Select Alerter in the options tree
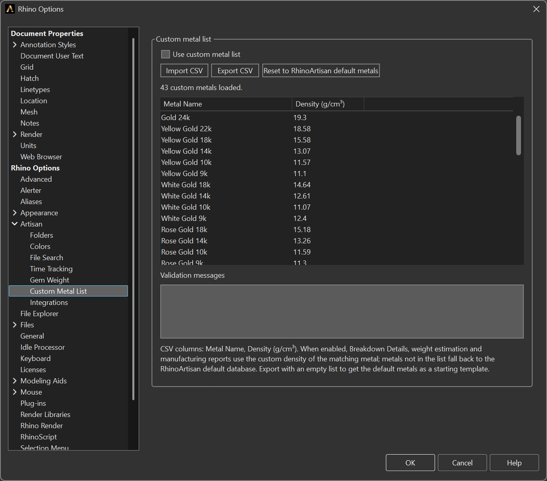Screen dimensions: 547x481 click(x=31, y=190)
